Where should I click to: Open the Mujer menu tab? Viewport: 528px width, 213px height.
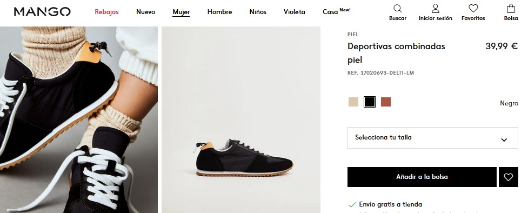click(x=181, y=12)
